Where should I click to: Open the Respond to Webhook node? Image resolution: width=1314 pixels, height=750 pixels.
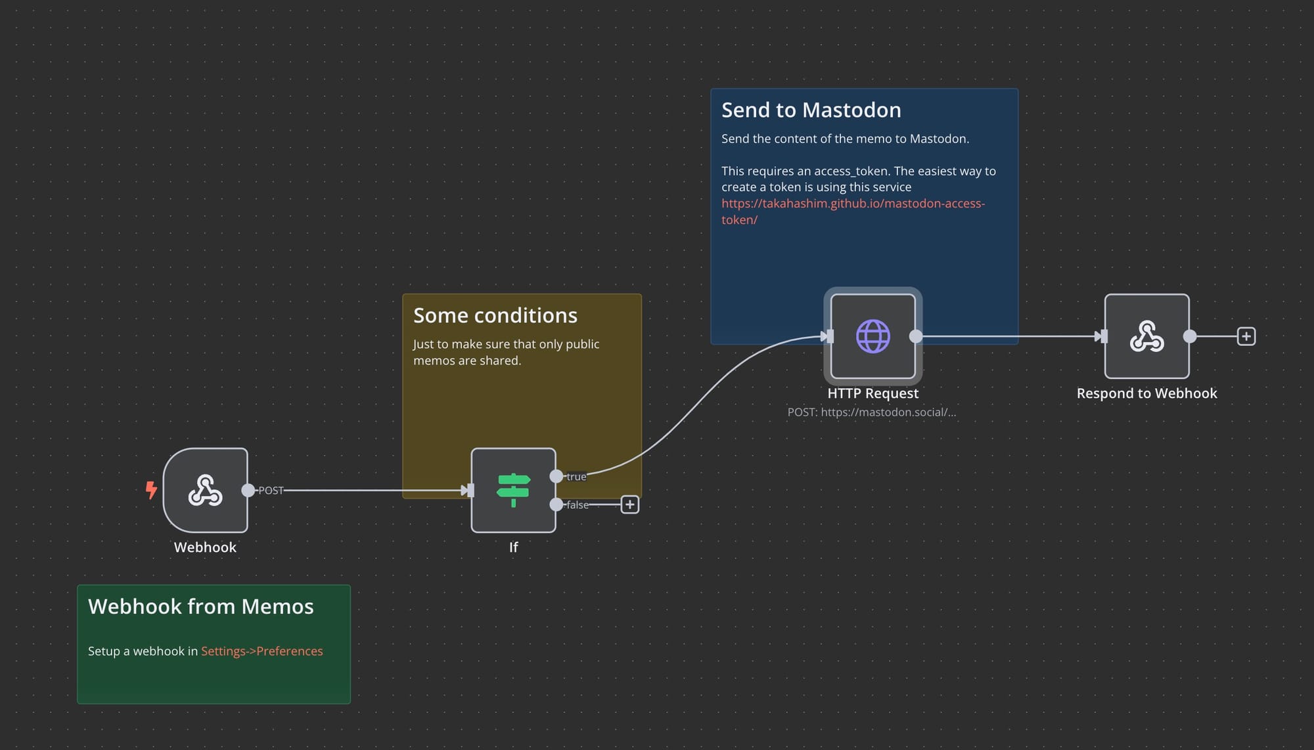point(1146,336)
